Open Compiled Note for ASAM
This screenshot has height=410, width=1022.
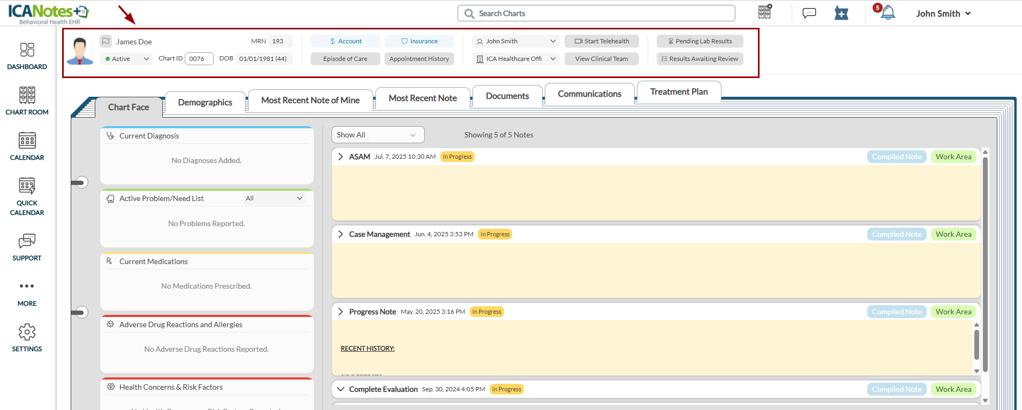pos(897,157)
